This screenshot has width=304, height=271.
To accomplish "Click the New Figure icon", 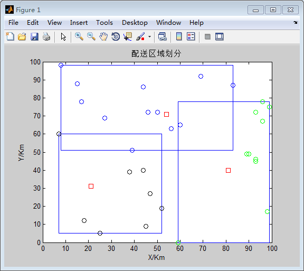I will [10, 36].
